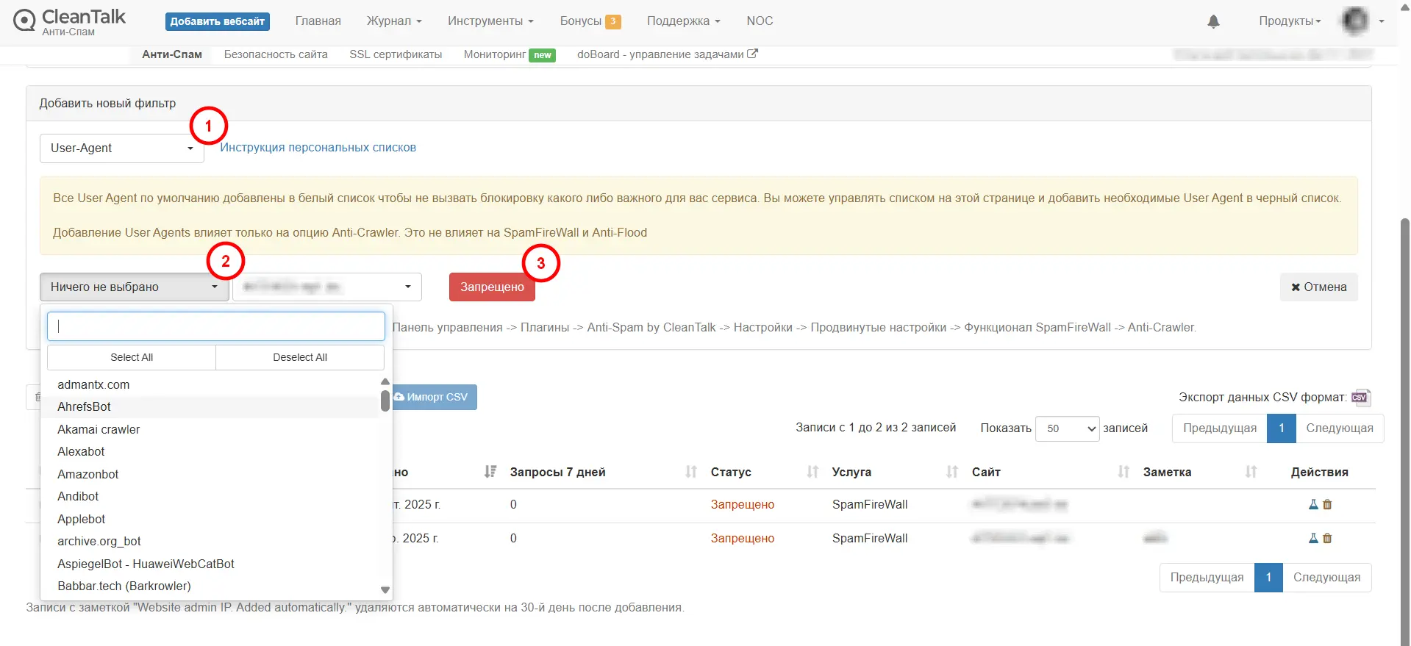Select adman​tx.com from the list
1411x646 pixels.
pyautogui.click(x=93, y=385)
